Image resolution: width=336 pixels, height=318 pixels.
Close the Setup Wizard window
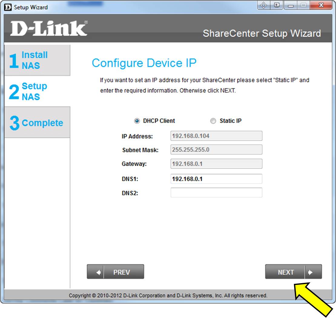321,5
